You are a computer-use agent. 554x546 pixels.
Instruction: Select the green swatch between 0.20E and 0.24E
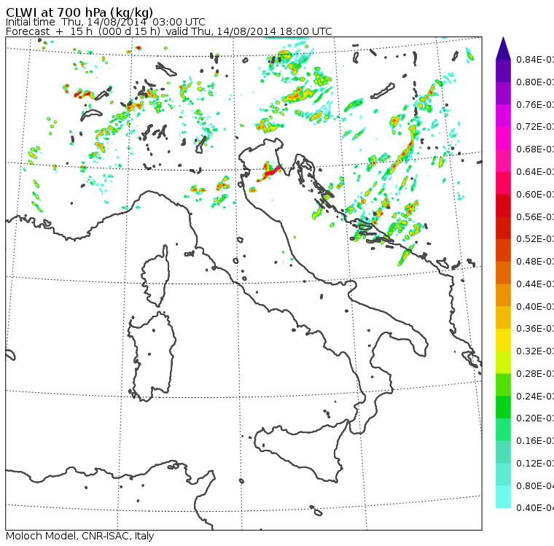[x=503, y=407]
